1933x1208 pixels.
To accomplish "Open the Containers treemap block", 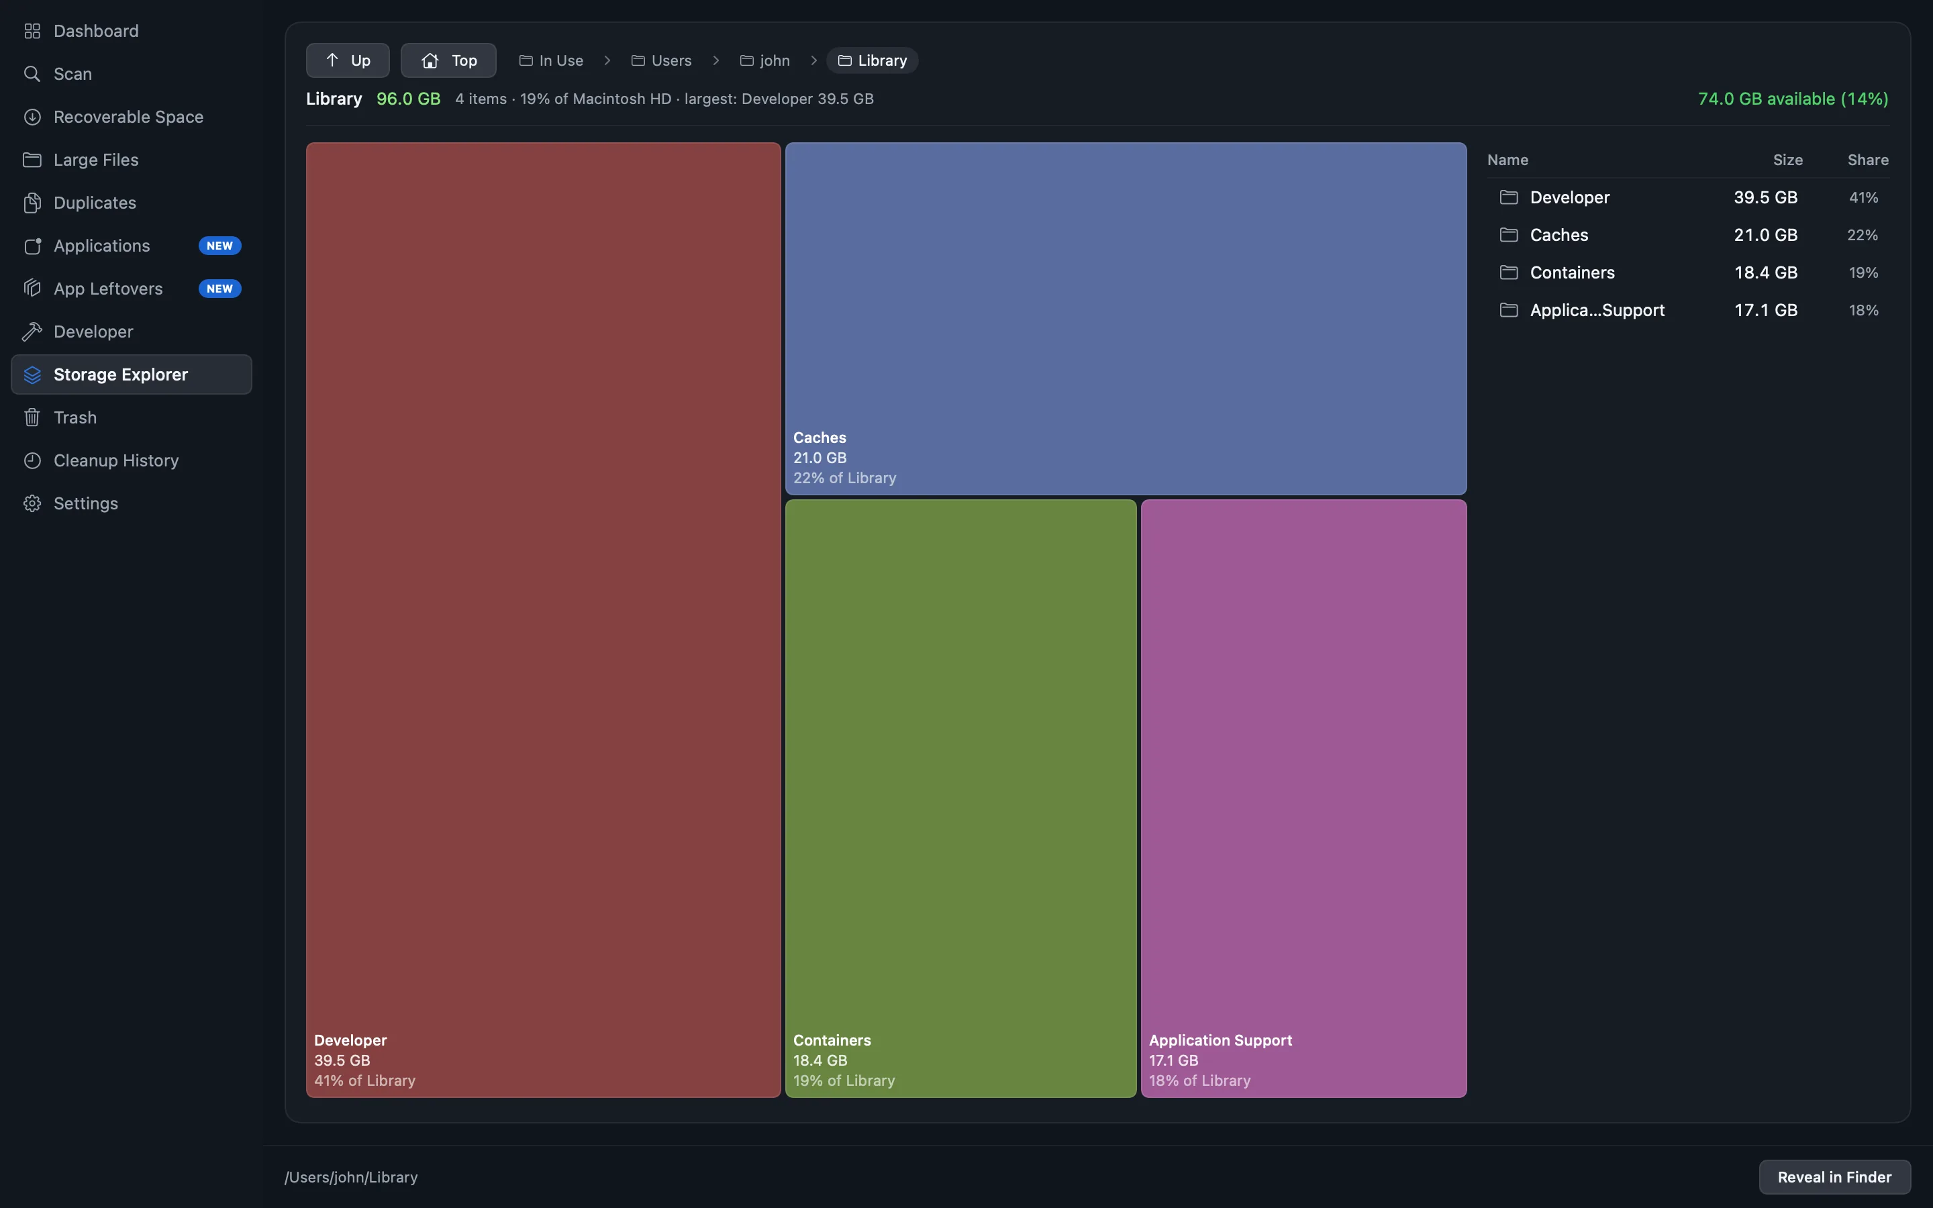I will click(960, 799).
